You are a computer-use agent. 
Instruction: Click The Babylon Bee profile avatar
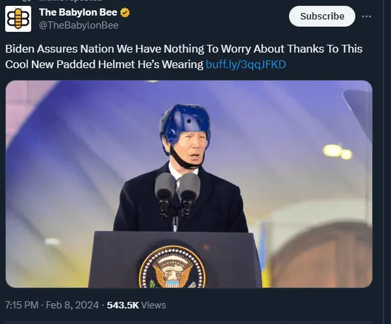pos(19,18)
